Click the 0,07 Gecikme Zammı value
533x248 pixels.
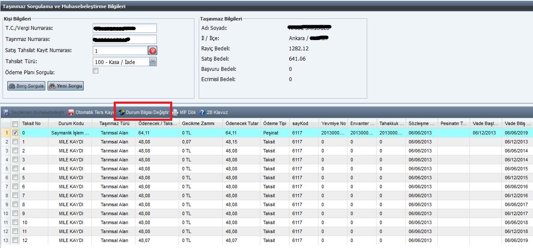coord(186,142)
